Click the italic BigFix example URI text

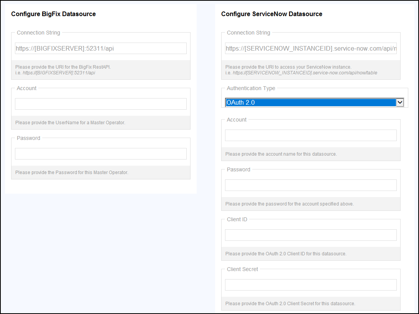(x=59, y=73)
